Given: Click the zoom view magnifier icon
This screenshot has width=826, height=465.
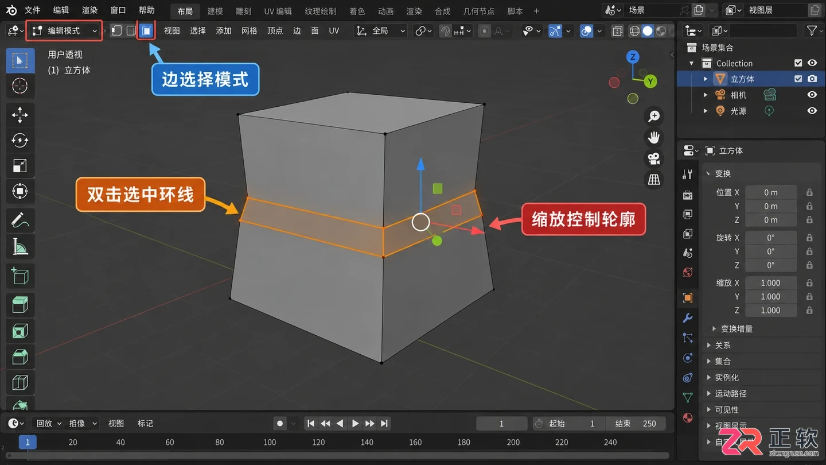Looking at the screenshot, I should [x=653, y=117].
